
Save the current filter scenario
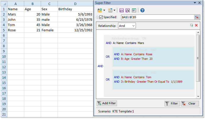(x=121, y=10)
